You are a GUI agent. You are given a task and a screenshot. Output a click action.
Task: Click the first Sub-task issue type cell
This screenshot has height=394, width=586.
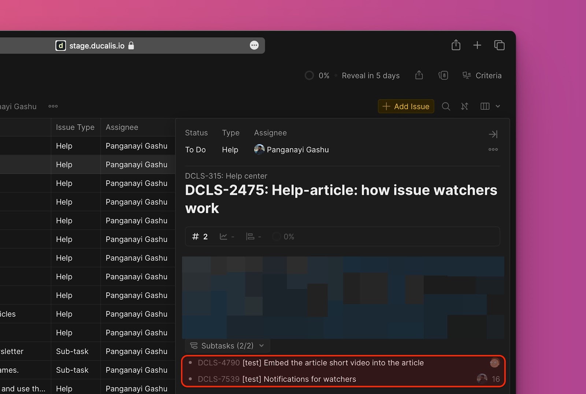[x=75, y=351]
